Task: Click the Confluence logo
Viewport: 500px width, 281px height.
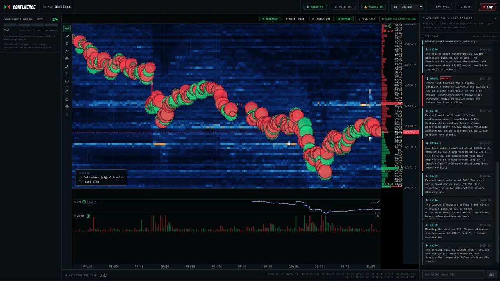Action: pyautogui.click(x=20, y=7)
